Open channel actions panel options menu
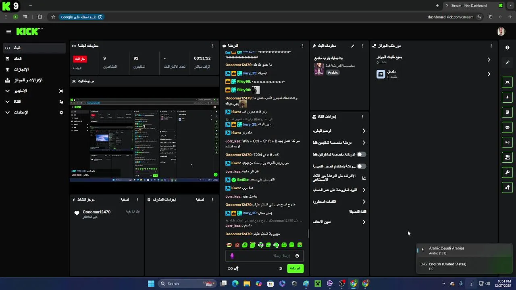Screen dimensions: 516x290 362,117
